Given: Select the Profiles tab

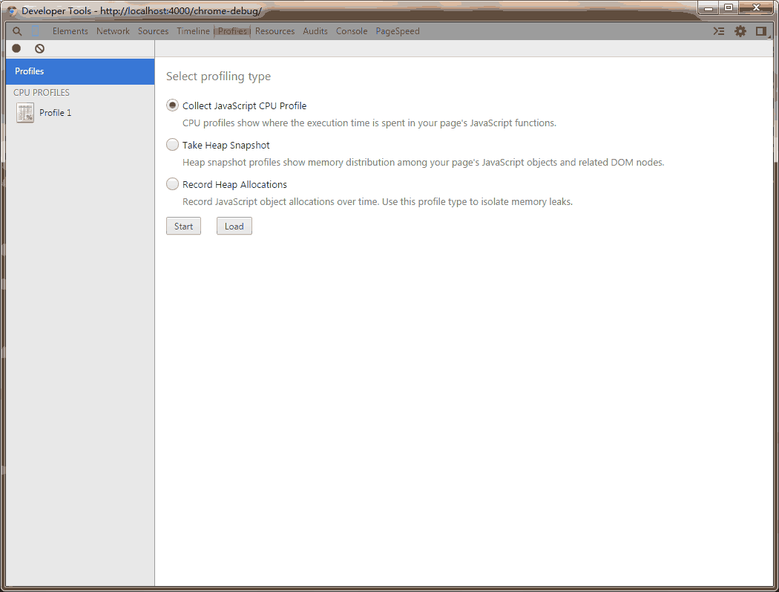Looking at the screenshot, I should [x=232, y=31].
